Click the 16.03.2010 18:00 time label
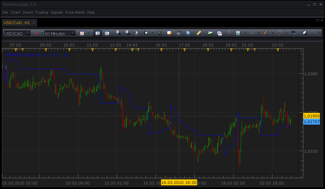325x189 pixels. click(x=179, y=183)
